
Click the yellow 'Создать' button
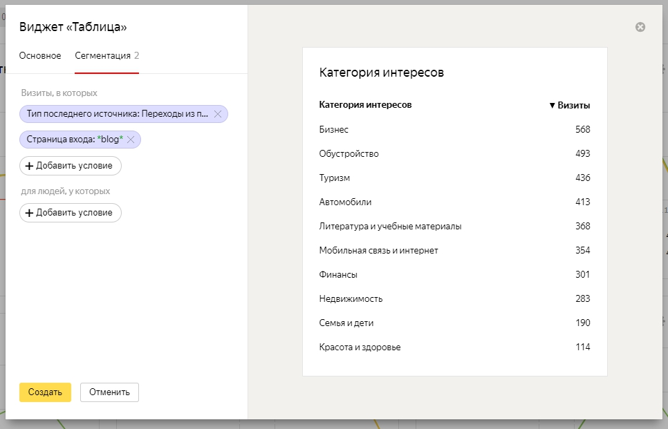[x=45, y=392]
